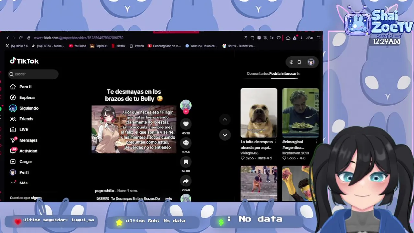414x233 pixels.
Task: Click the heart bookmark icon in toolbar
Action: click(279, 38)
